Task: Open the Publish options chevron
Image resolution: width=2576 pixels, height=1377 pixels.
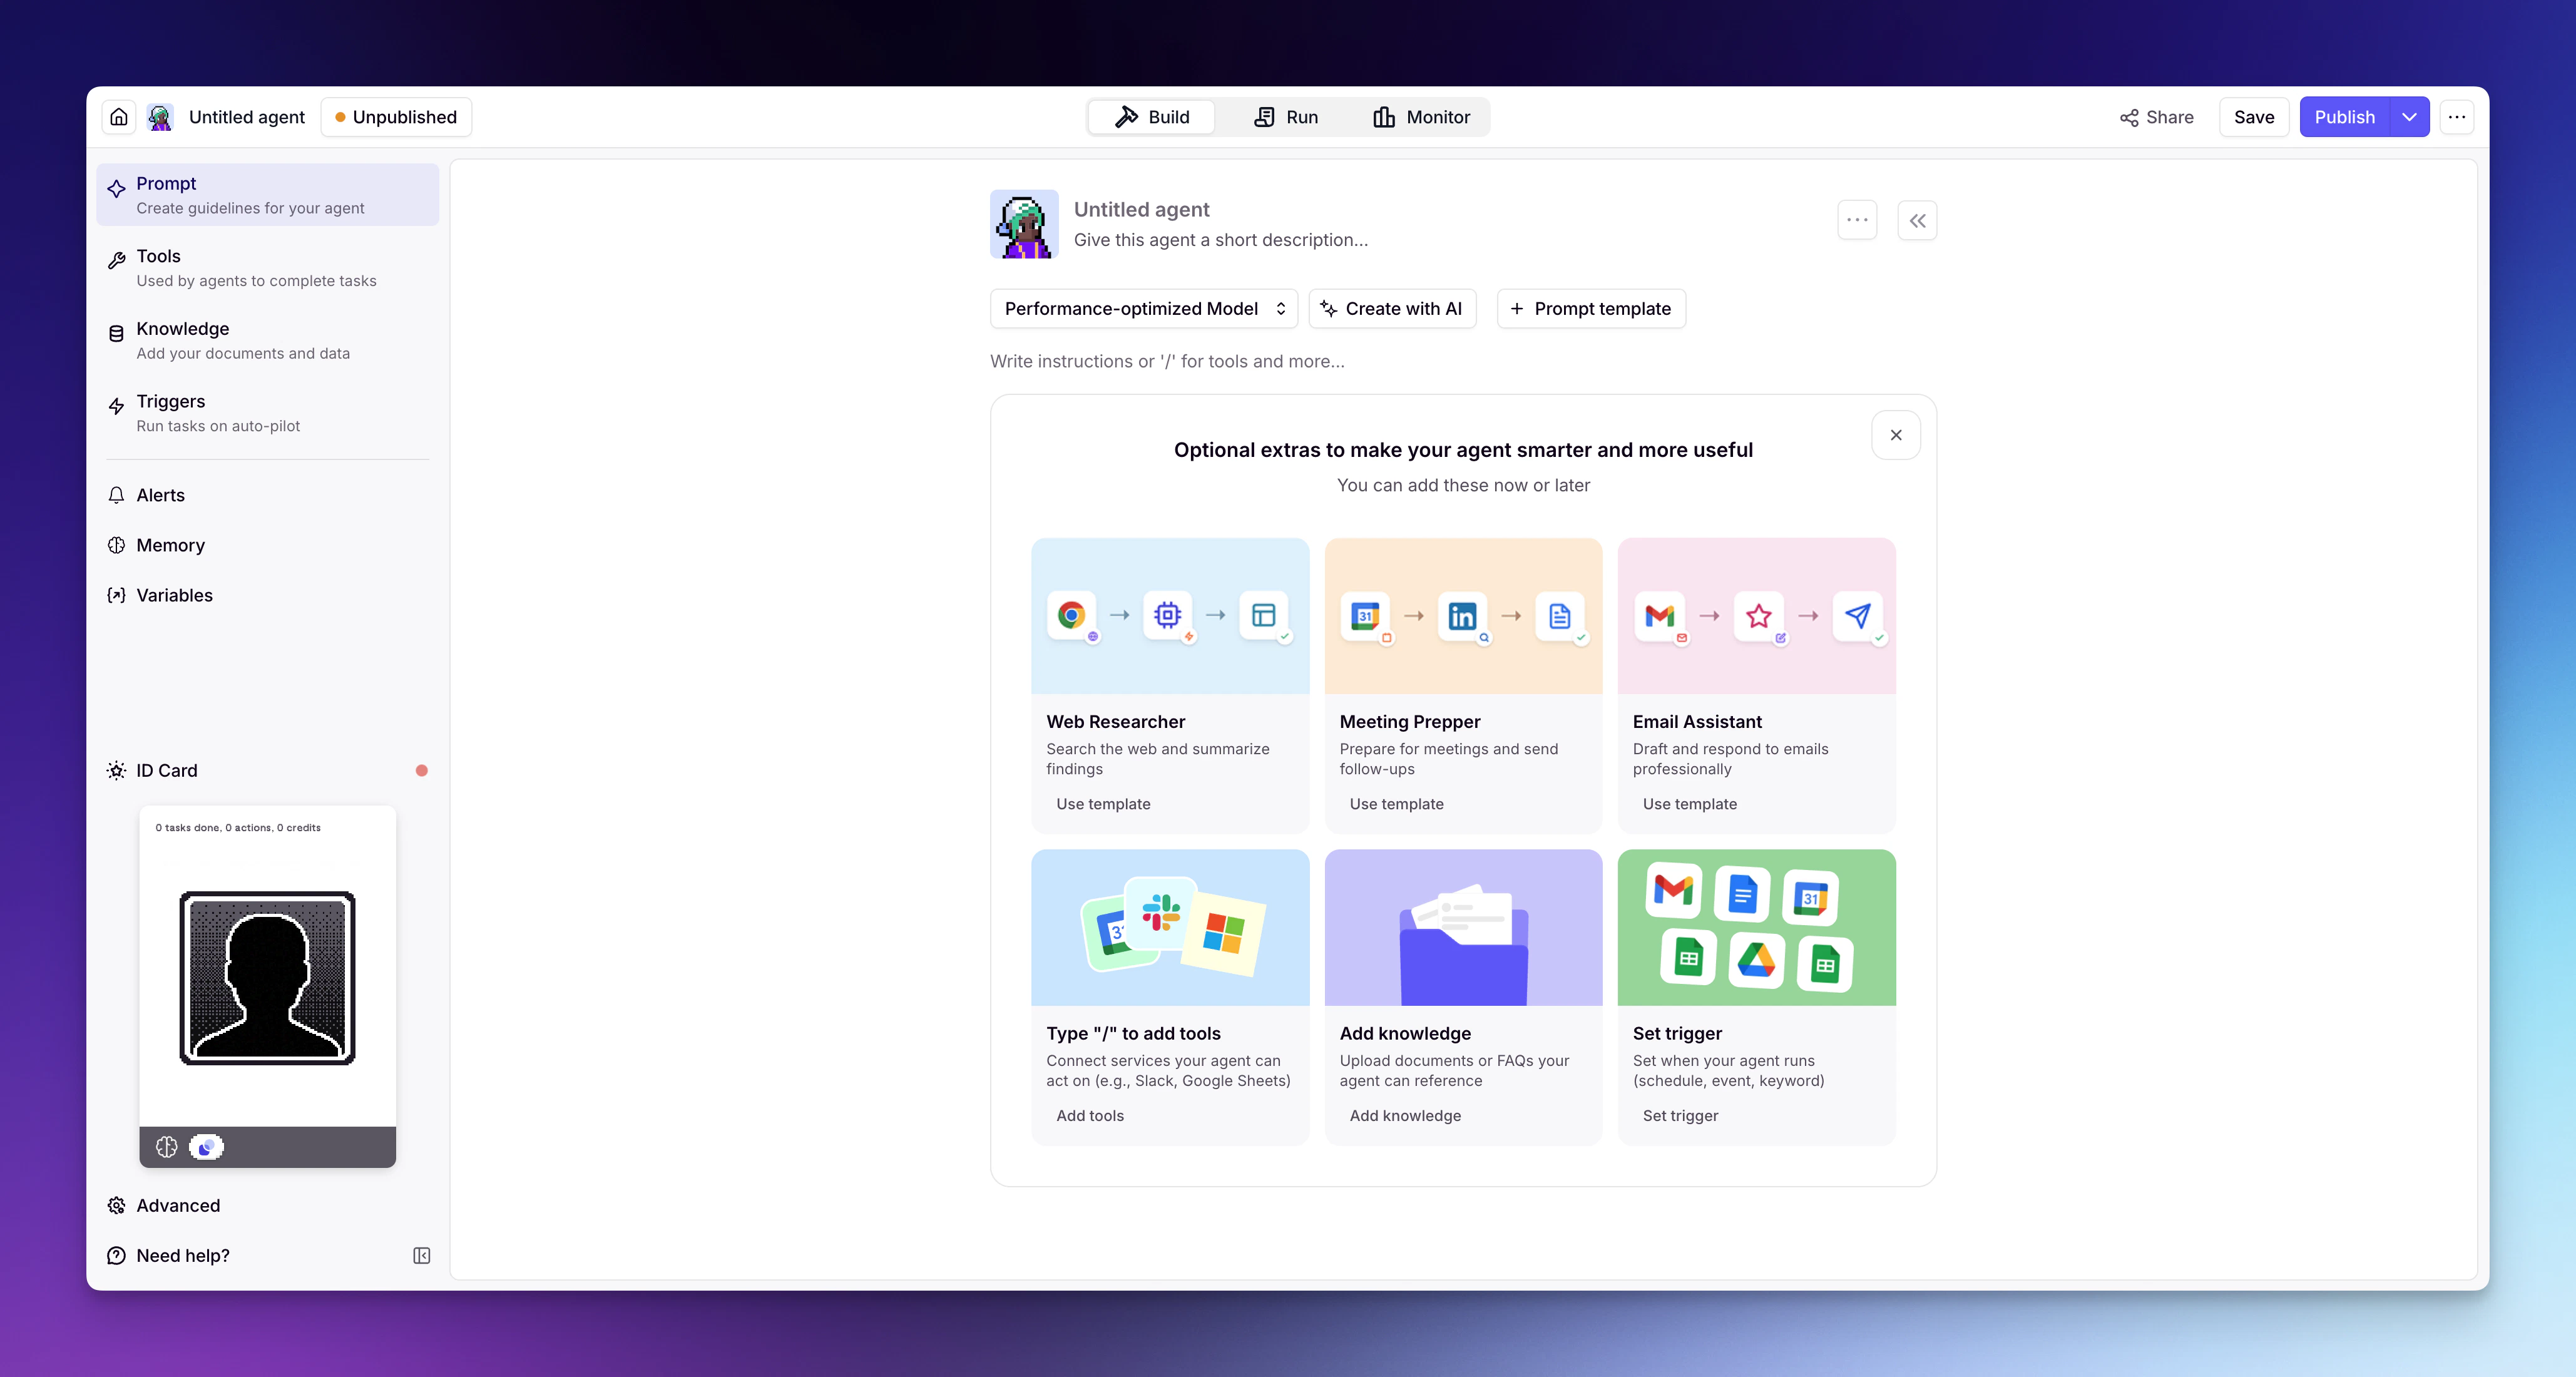Action: pos(2411,117)
